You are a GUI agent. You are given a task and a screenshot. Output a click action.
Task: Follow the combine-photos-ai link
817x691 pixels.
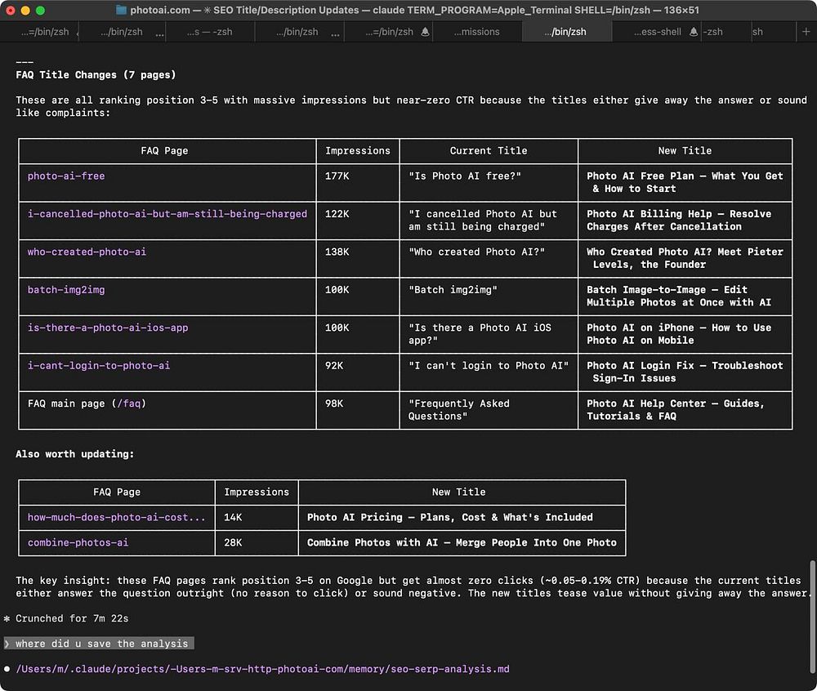pos(78,543)
